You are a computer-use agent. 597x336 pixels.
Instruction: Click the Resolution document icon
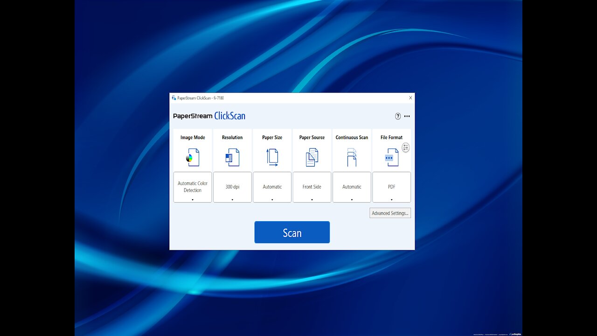tap(232, 158)
